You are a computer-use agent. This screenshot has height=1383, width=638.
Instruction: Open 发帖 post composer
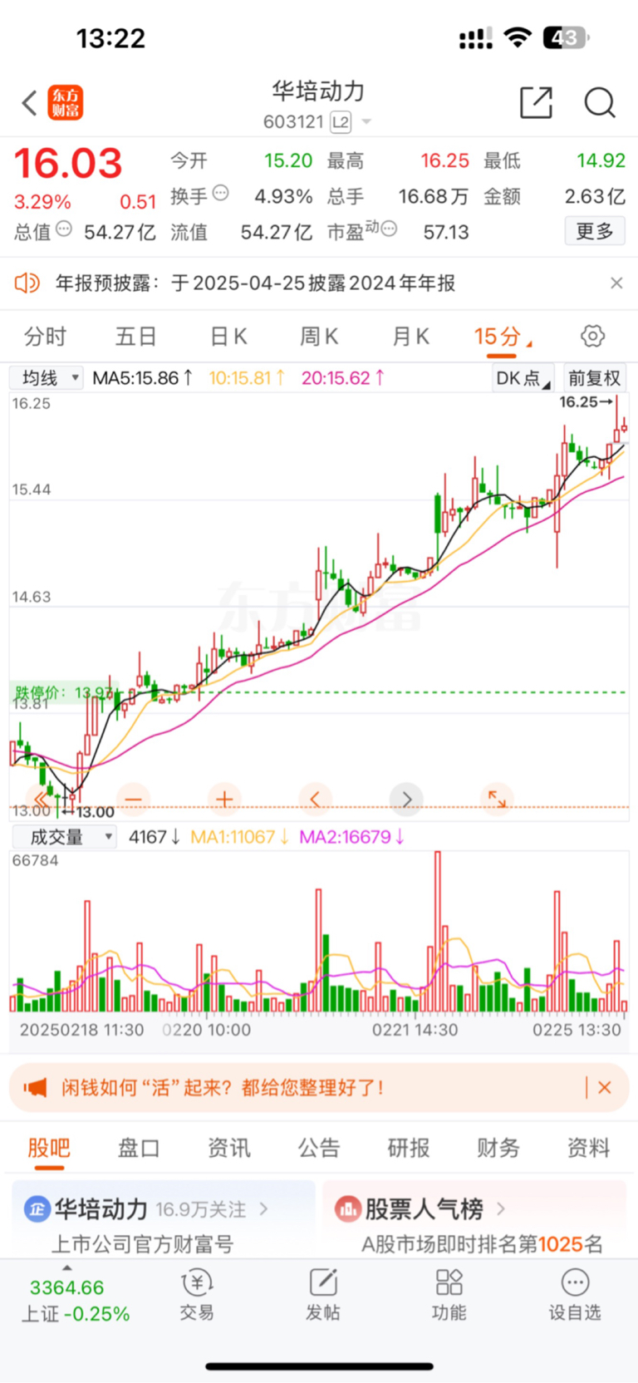(322, 1295)
